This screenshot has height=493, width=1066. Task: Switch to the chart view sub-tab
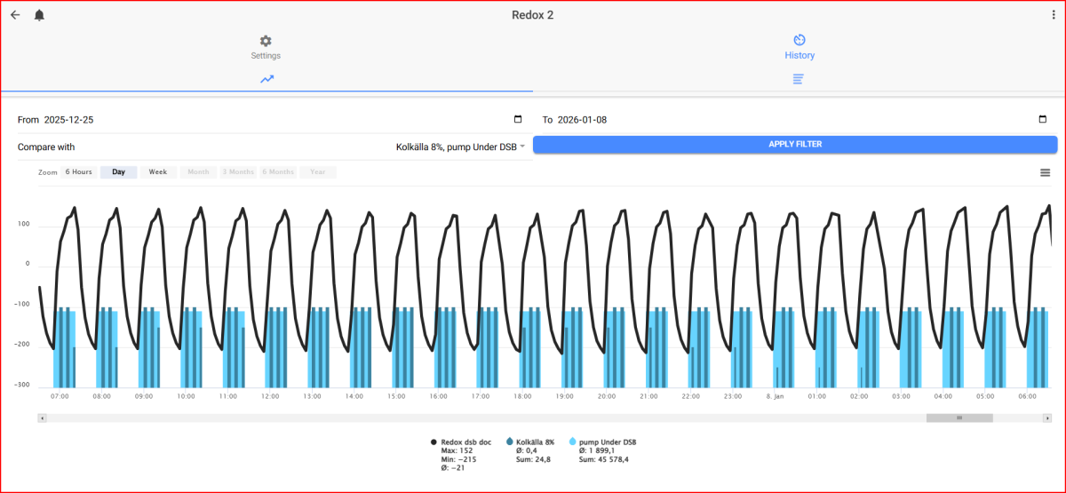[266, 79]
